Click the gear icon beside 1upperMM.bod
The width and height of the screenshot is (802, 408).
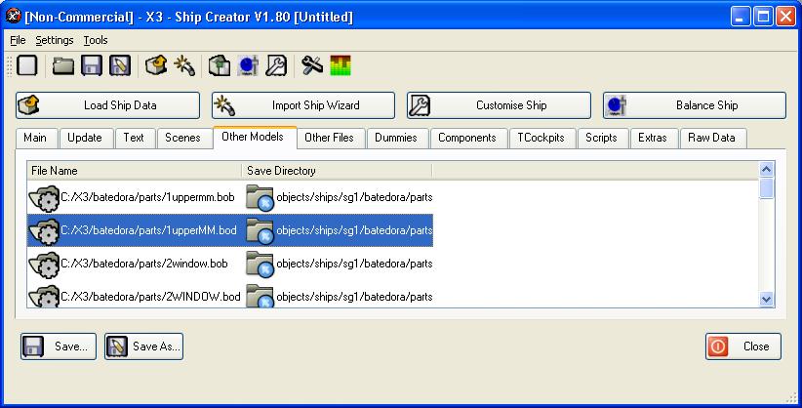point(44,231)
